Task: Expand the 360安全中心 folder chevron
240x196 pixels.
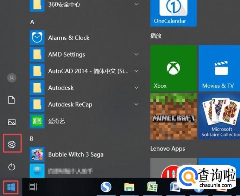Action: [x=136, y=4]
